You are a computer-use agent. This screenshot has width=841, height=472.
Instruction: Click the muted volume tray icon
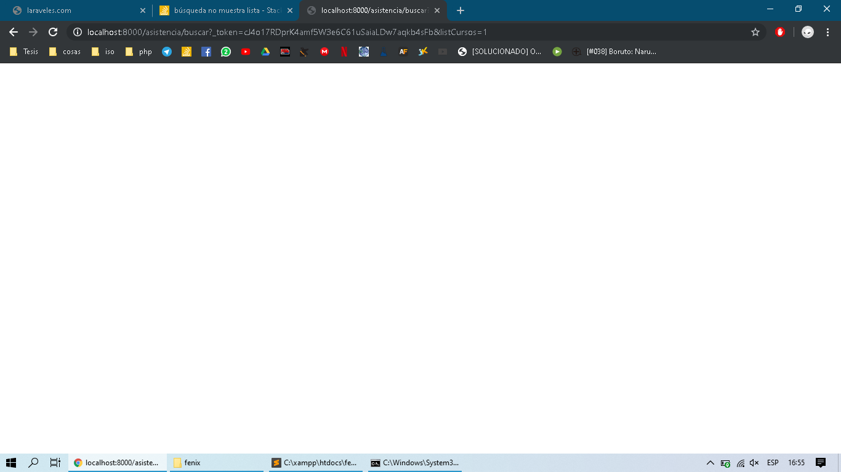(754, 463)
